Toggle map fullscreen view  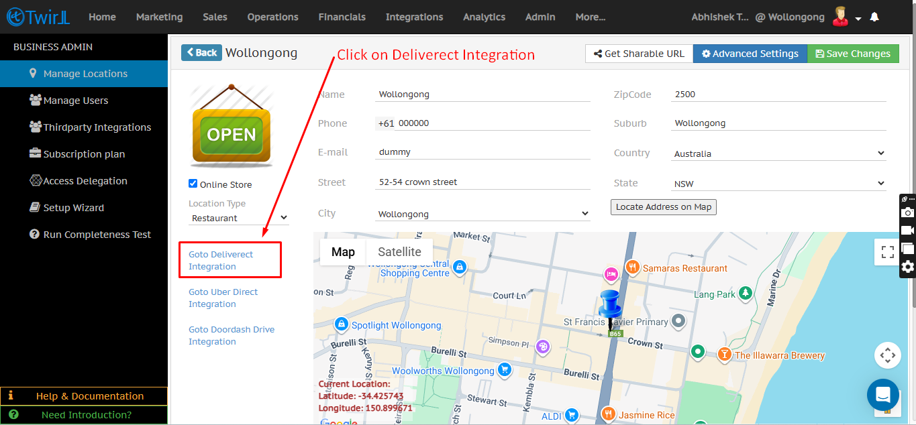[x=887, y=252]
